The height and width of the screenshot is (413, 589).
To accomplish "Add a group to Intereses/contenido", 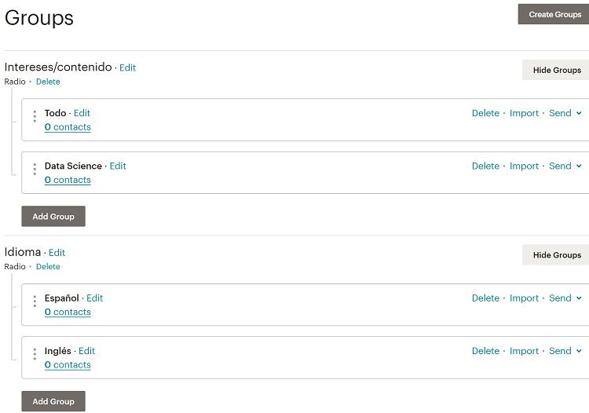I will pos(53,217).
